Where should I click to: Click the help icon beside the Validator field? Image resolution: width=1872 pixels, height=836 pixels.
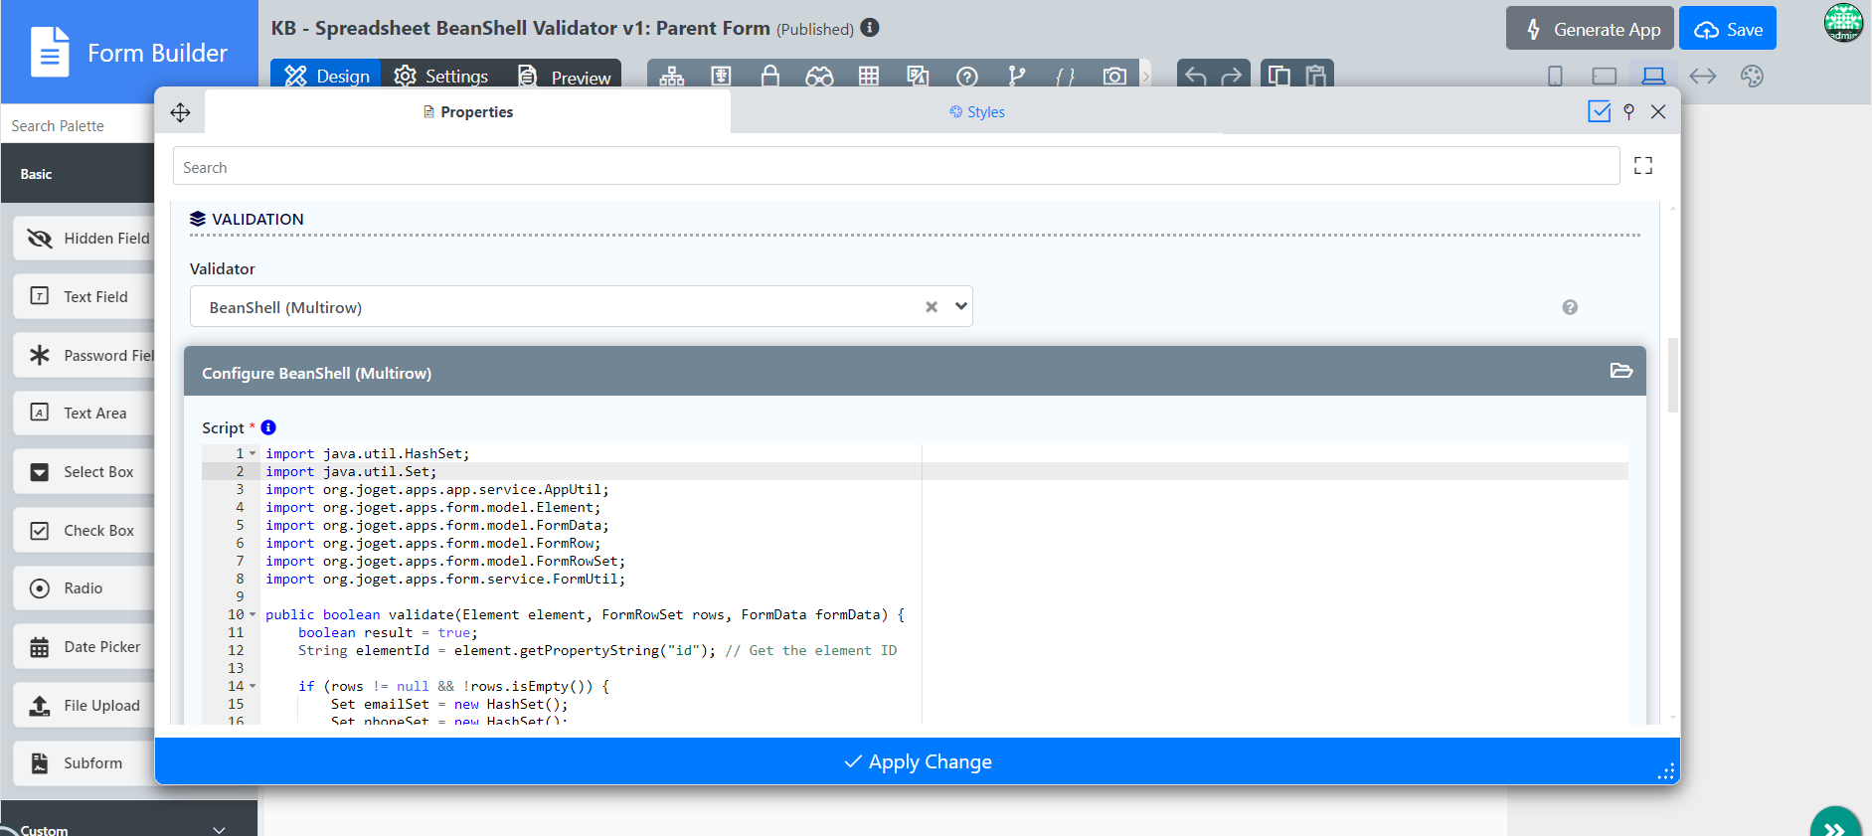click(1570, 307)
